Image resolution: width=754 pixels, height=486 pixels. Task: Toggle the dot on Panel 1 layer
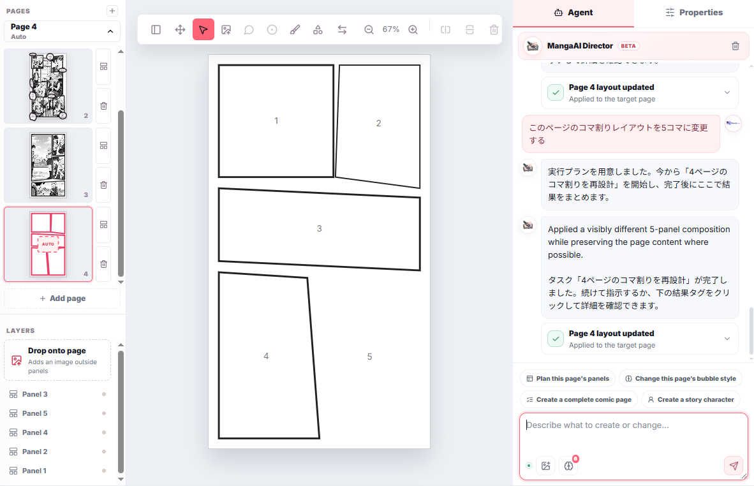pos(104,471)
